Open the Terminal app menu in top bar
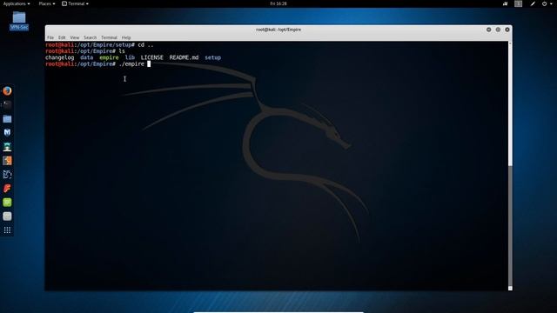The width and height of the screenshot is (557, 313). click(75, 3)
